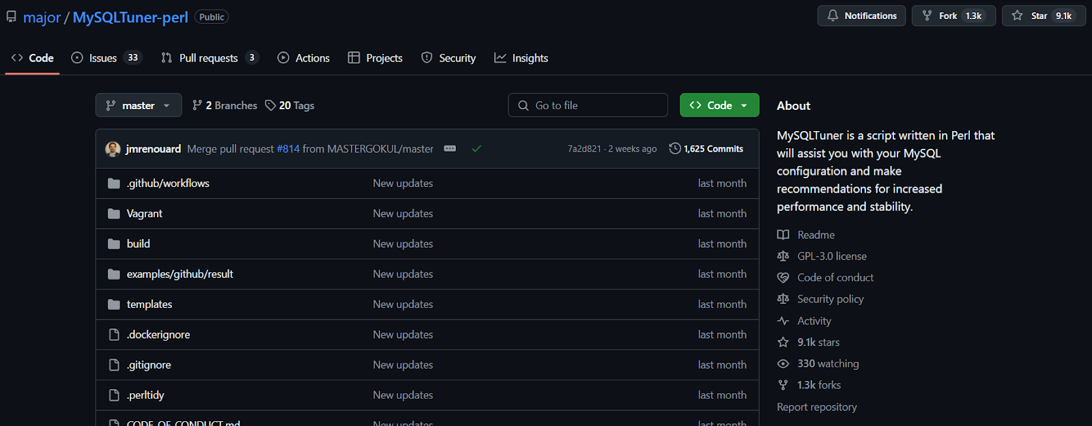This screenshot has height=426, width=1092.
Task: Fork the repository
Action: [x=947, y=16]
